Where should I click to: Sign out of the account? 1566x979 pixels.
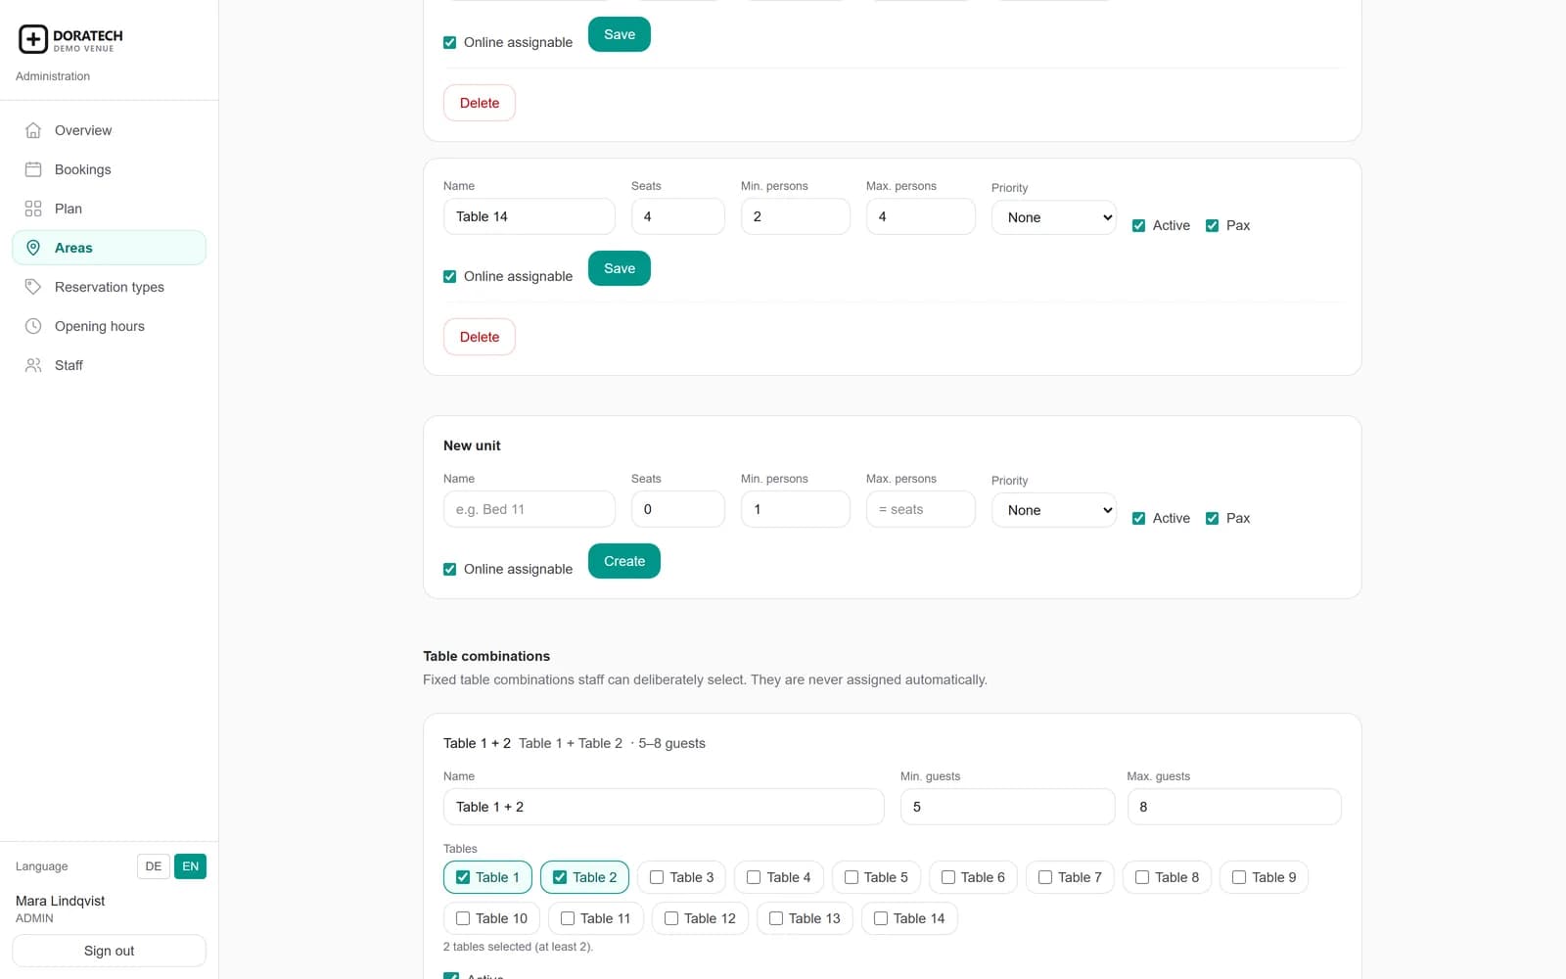pos(109,951)
